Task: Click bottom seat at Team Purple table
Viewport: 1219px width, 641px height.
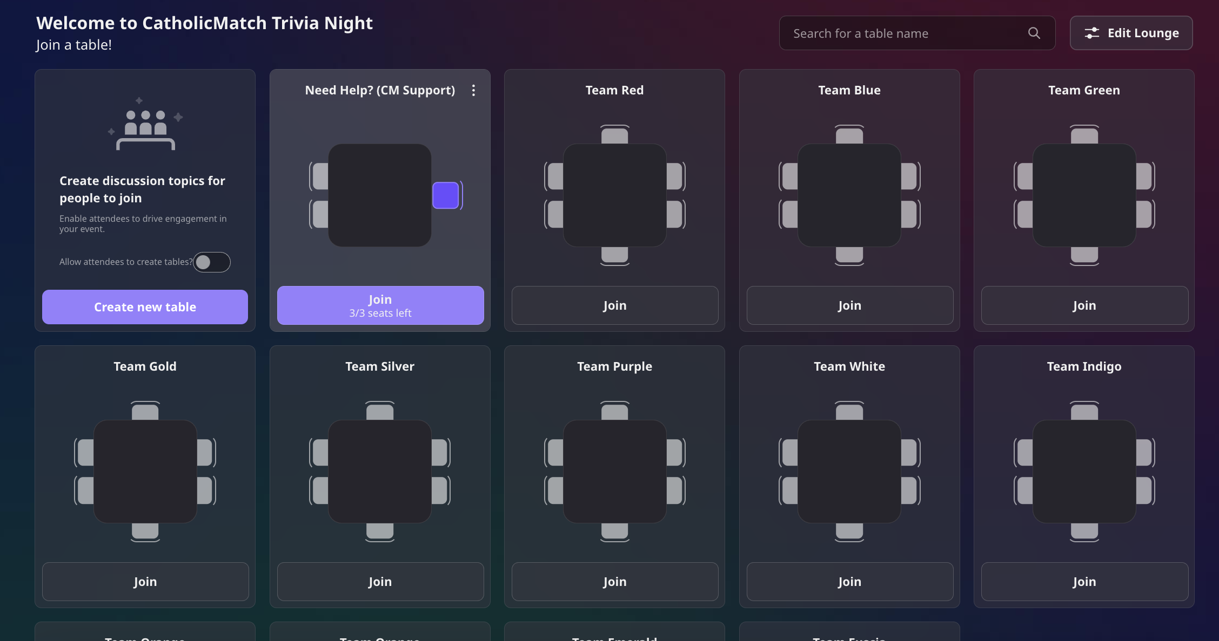Action: (614, 531)
